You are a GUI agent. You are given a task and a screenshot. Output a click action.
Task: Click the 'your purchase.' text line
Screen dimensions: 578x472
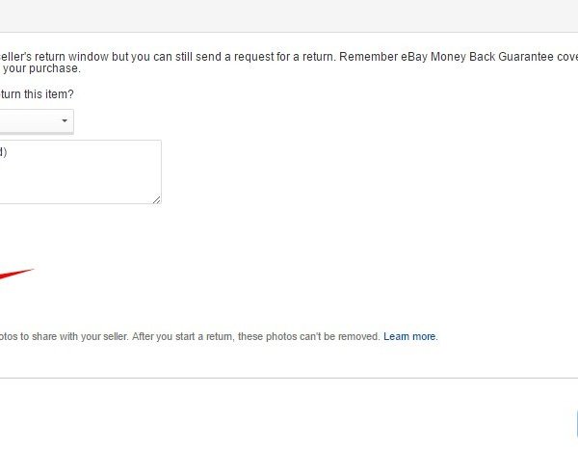41,68
